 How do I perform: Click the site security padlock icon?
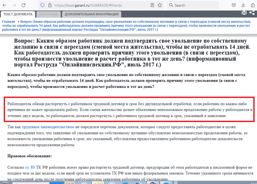(50, 5)
